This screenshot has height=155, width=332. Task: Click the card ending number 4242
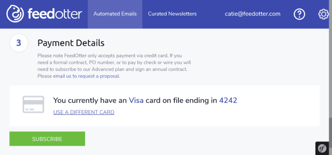[x=228, y=100]
